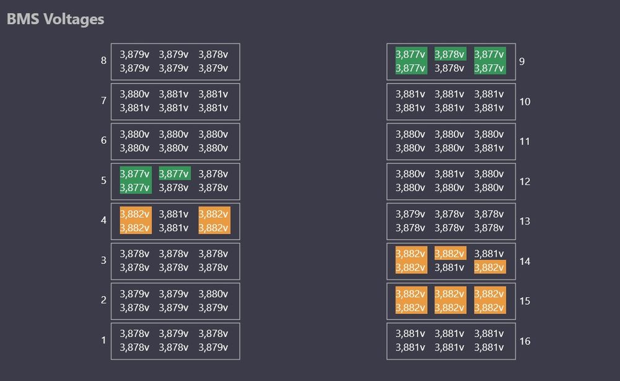Click the module number 4 label

coord(104,221)
